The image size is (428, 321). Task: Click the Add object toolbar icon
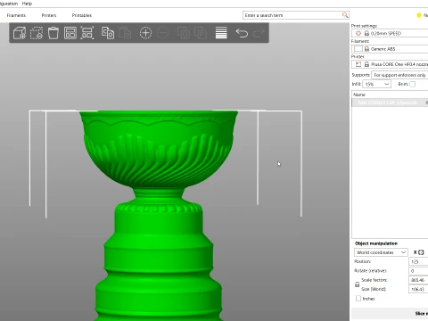coord(20,33)
